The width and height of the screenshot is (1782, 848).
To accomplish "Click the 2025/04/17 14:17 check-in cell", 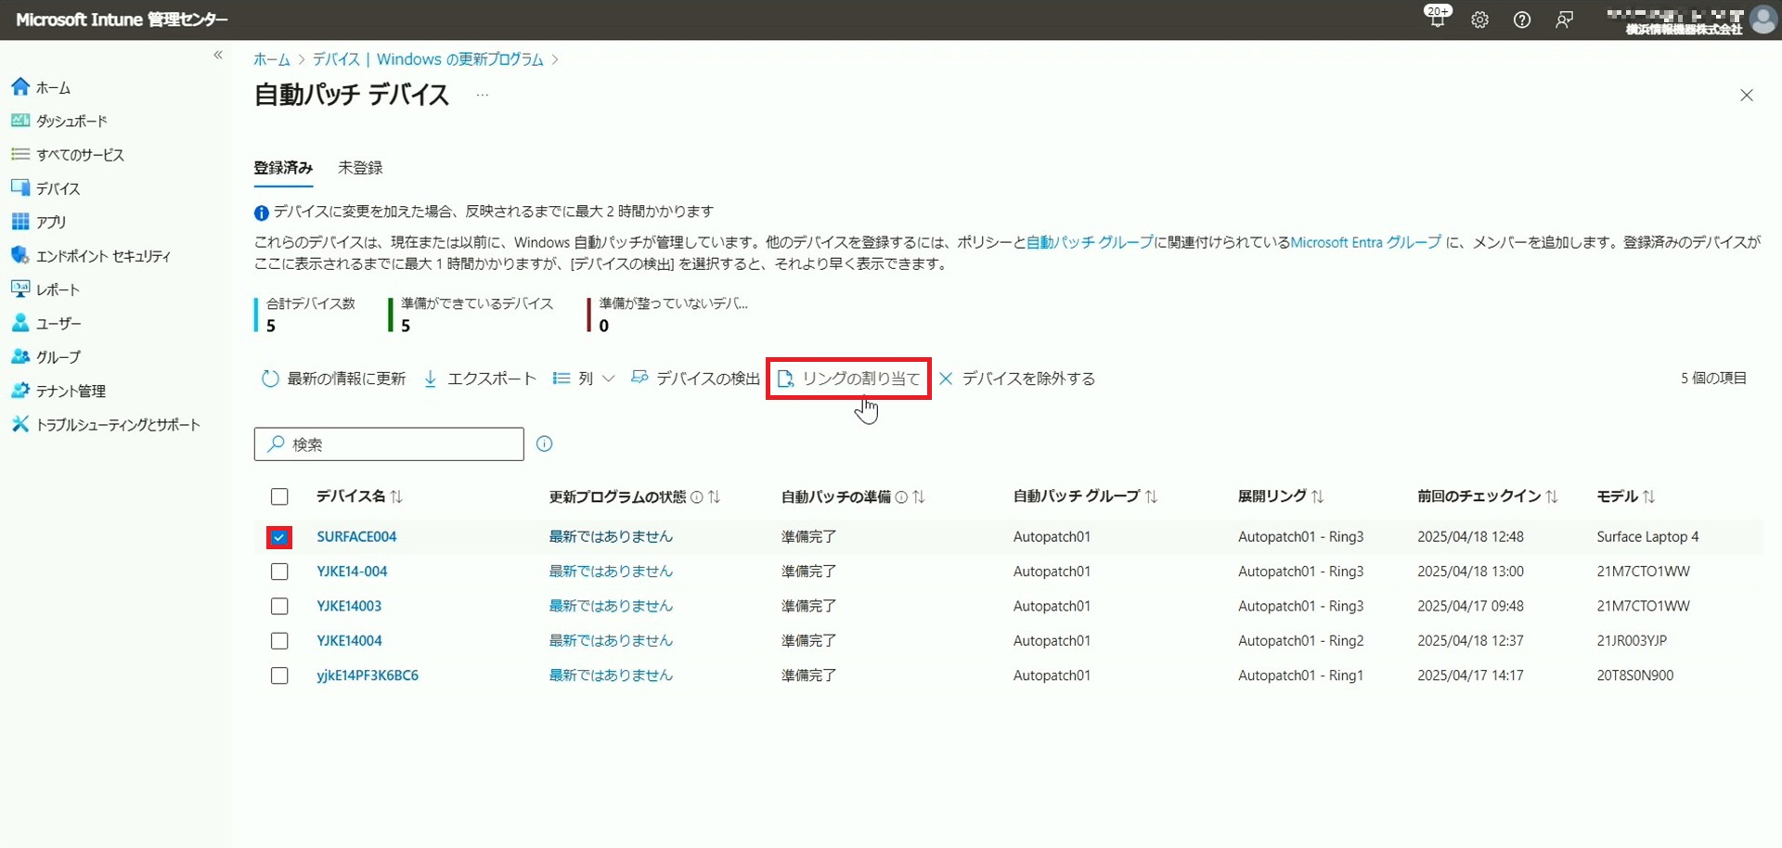I will (x=1470, y=676).
